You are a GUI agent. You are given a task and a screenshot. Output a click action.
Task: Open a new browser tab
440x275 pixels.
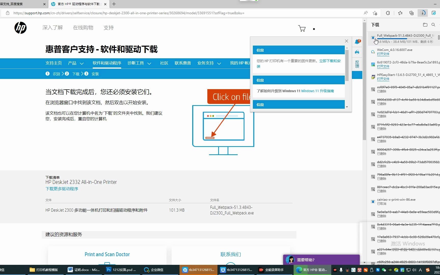pos(114,4)
